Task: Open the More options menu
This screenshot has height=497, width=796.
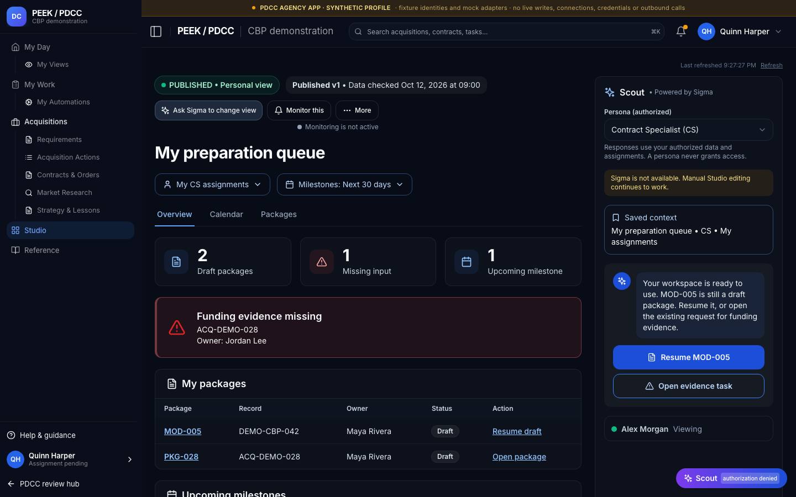Action: click(357, 110)
